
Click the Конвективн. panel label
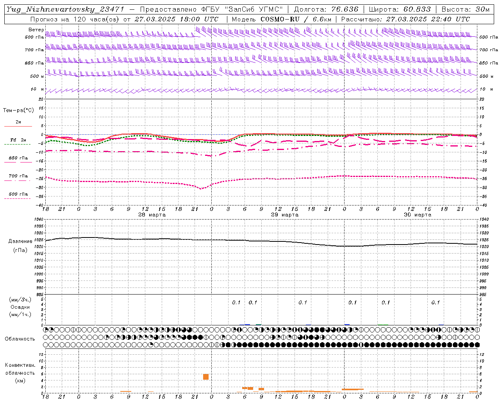point(20,365)
